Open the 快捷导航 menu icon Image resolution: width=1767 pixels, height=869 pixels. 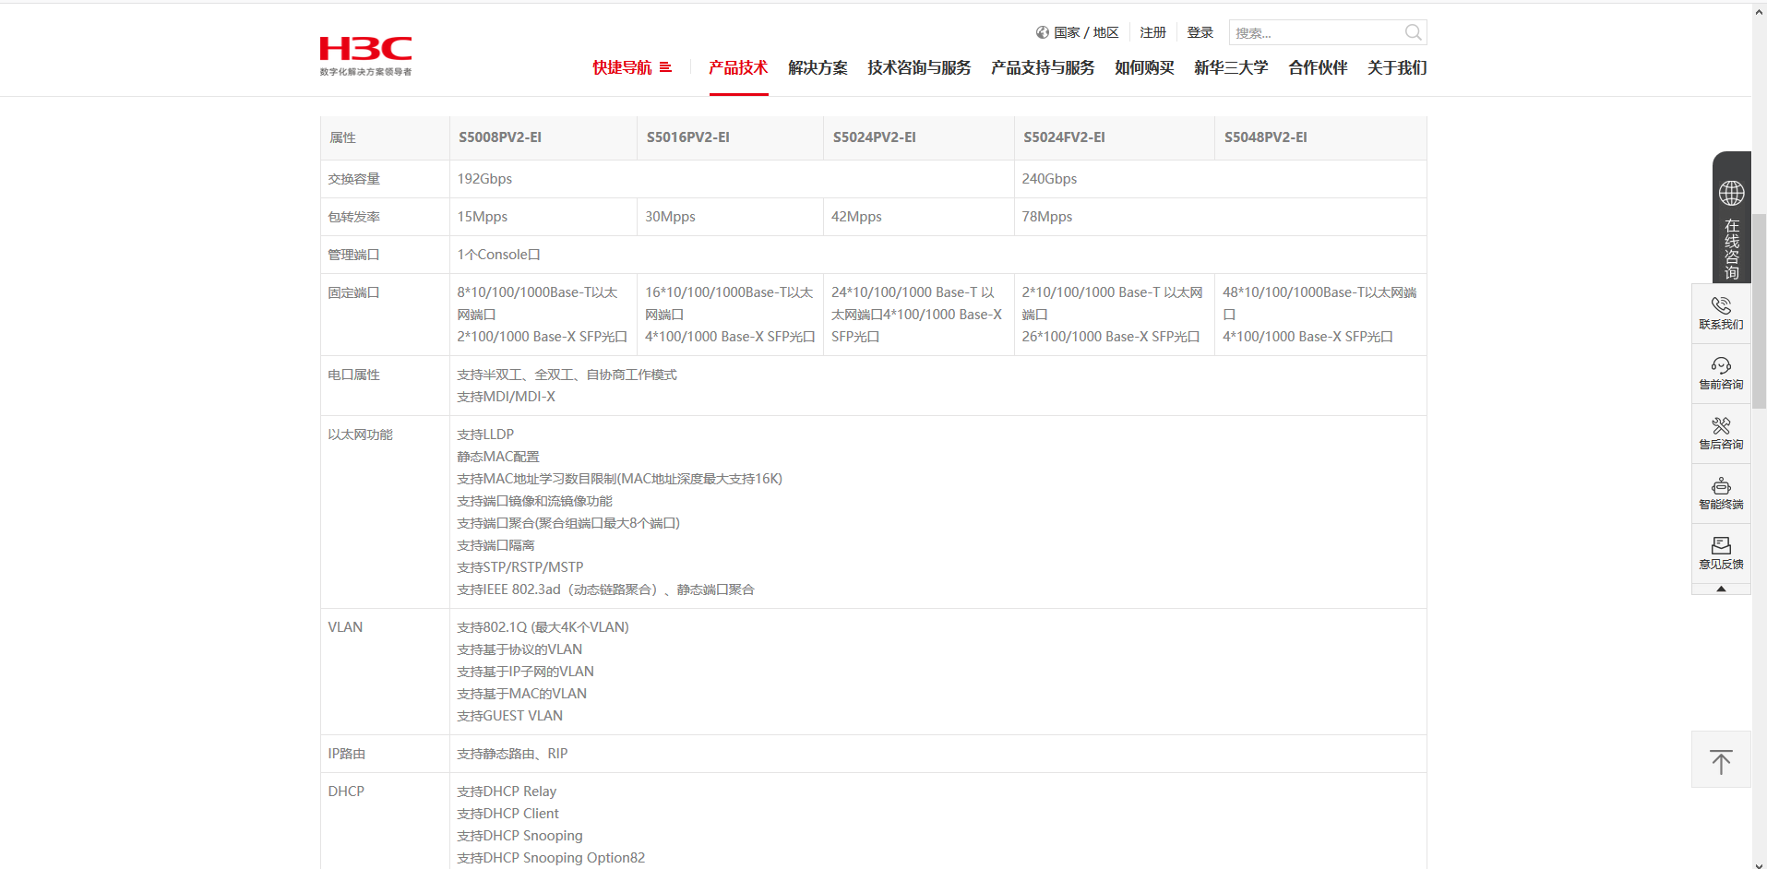[665, 67]
